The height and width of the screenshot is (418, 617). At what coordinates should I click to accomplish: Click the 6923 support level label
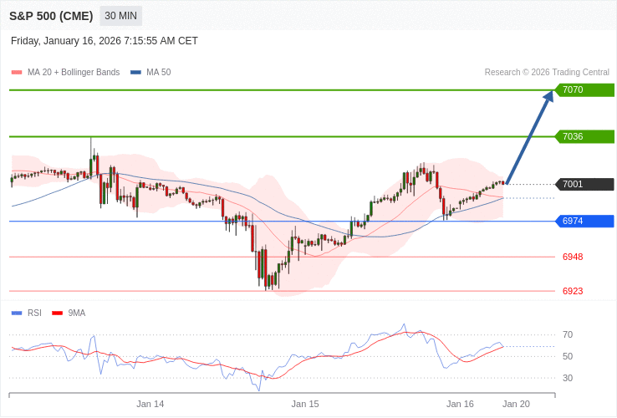(x=573, y=291)
